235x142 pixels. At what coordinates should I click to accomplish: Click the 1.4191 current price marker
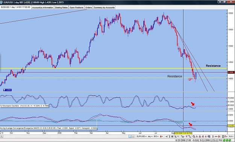[x=231, y=73]
